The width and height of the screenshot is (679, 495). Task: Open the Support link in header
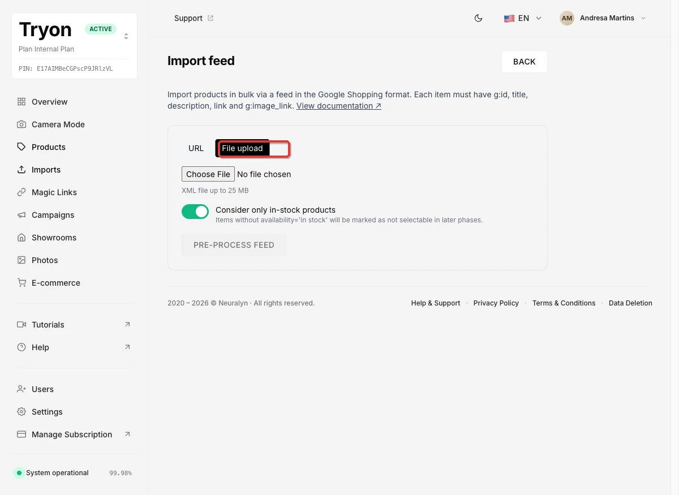[x=194, y=18]
